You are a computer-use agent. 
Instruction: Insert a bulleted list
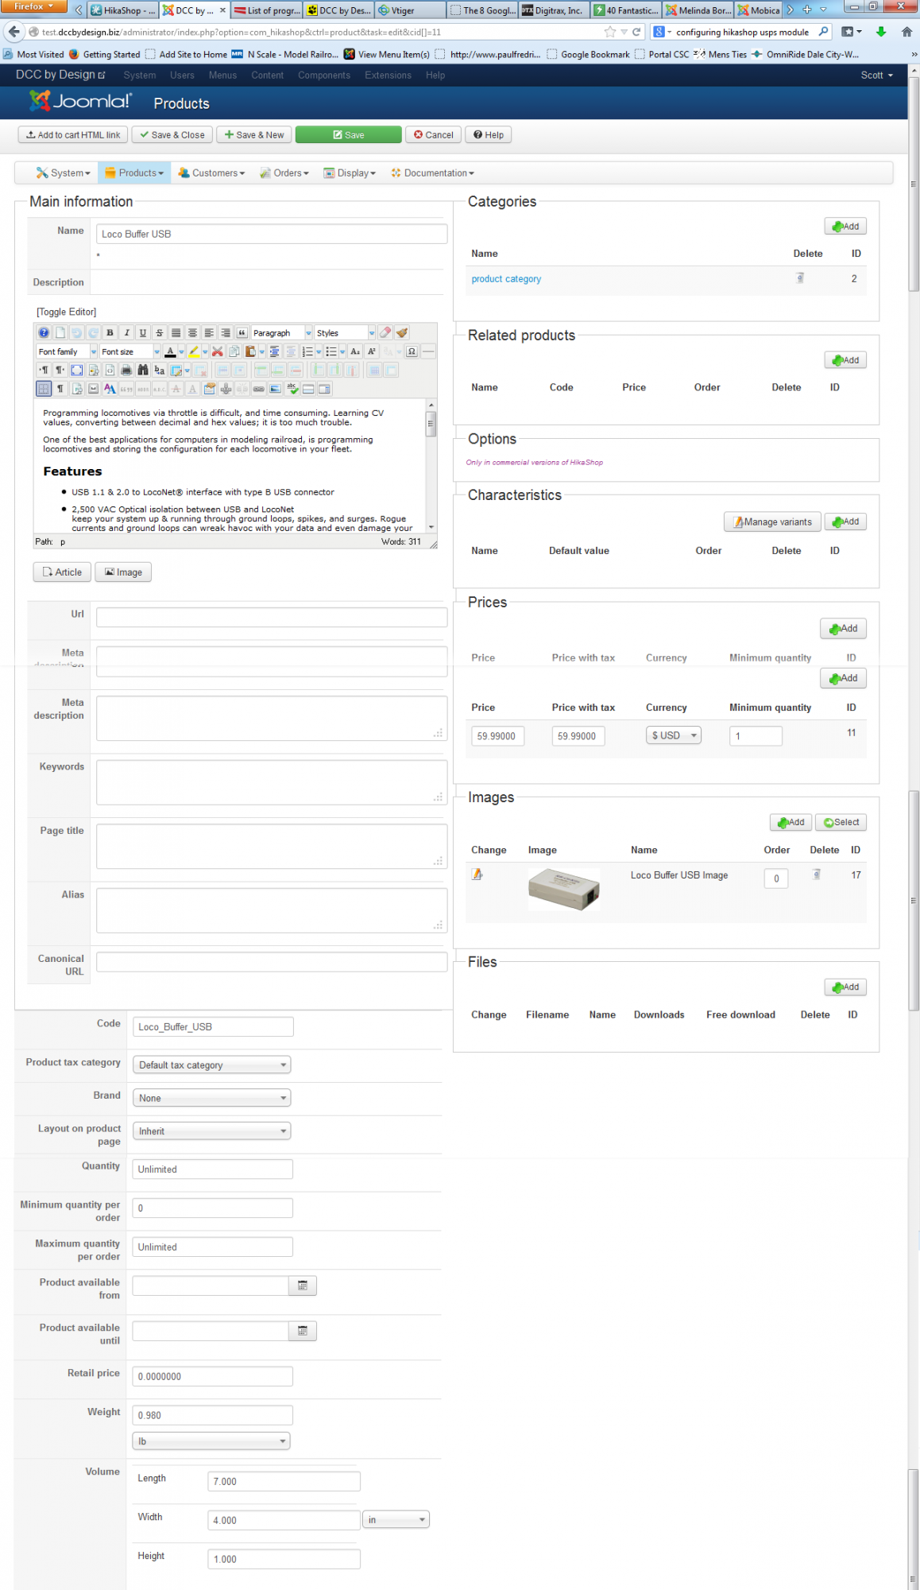pyautogui.click(x=331, y=351)
